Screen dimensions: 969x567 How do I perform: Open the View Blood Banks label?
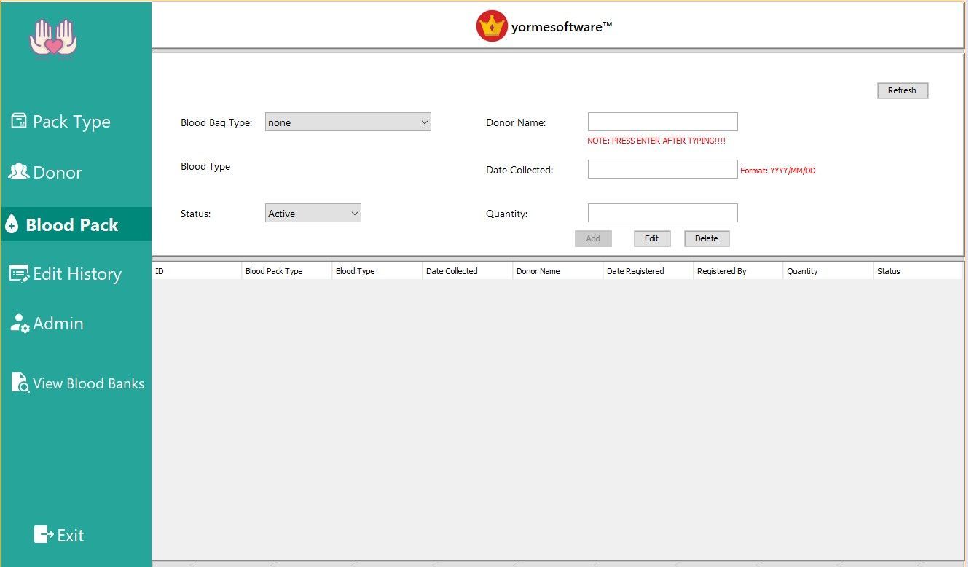[x=89, y=383]
